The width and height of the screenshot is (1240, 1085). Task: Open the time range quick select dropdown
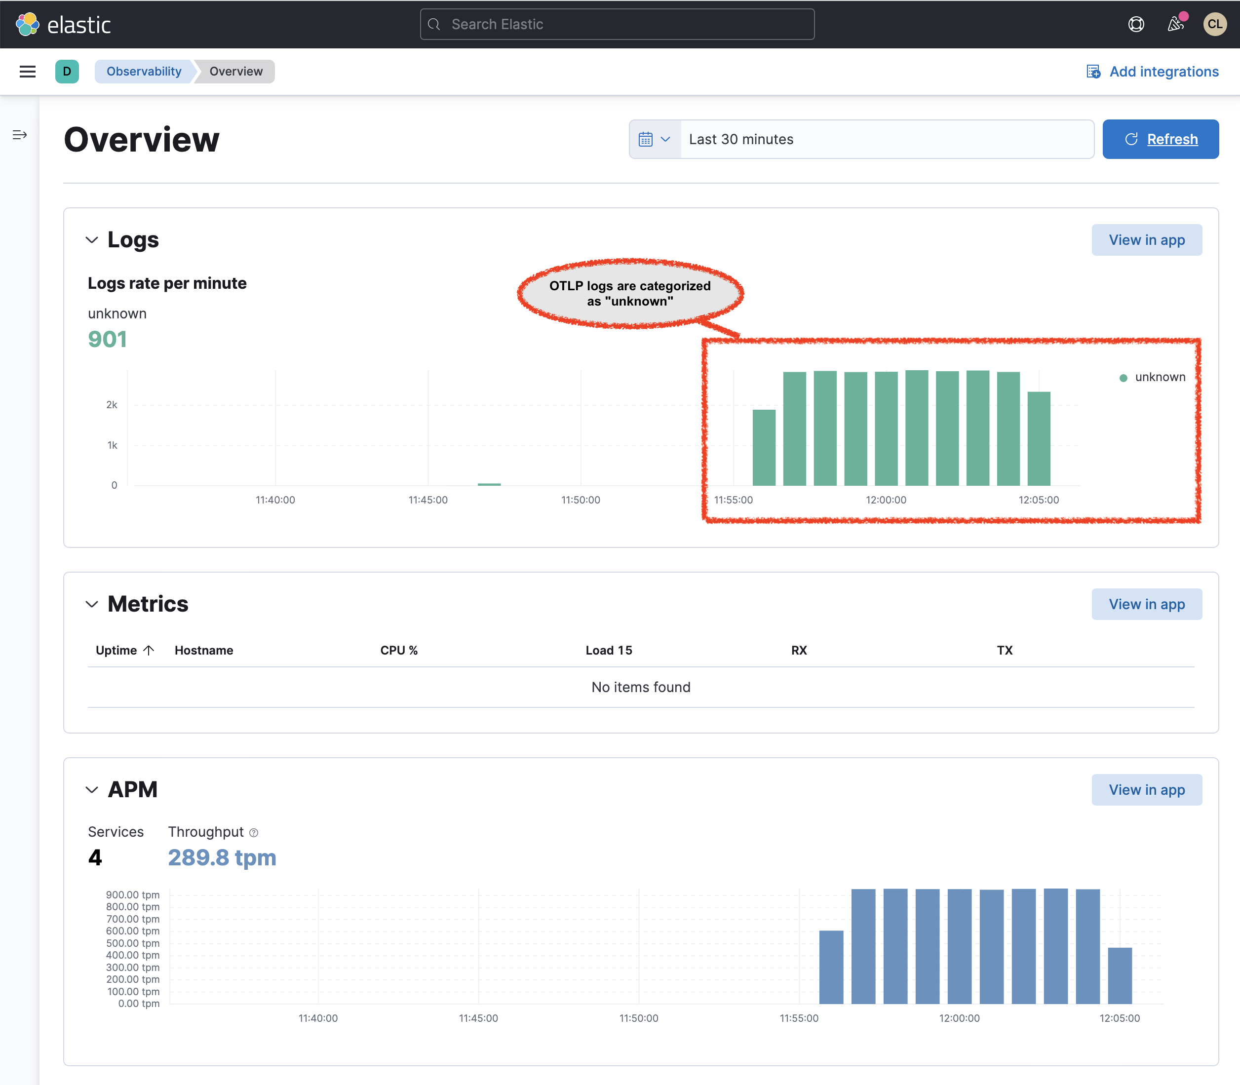666,139
